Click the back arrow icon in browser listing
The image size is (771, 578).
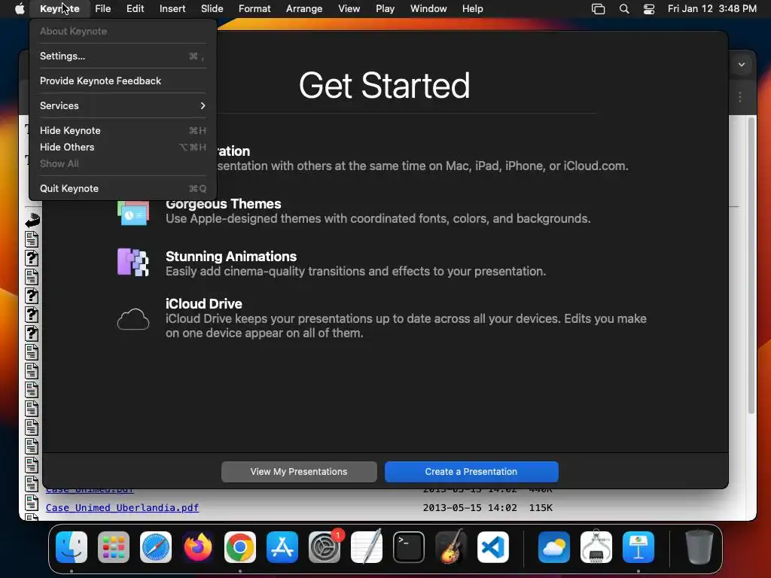point(32,221)
